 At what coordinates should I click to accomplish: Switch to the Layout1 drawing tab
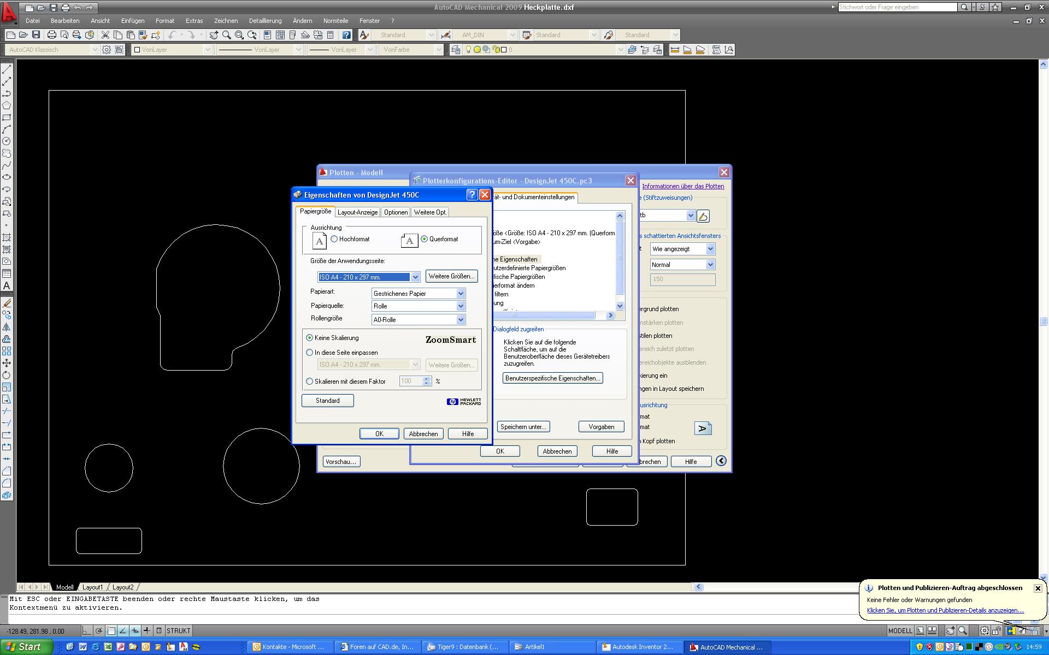92,587
